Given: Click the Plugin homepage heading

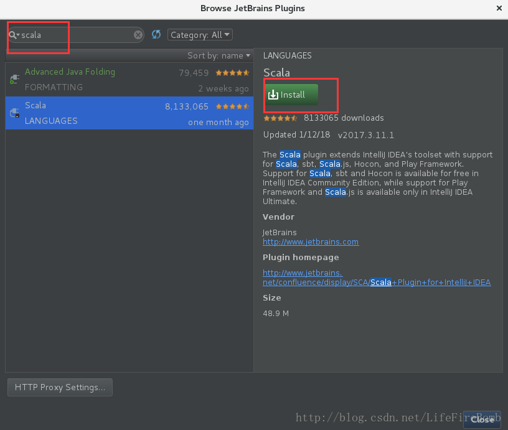Looking at the screenshot, I should pos(301,258).
